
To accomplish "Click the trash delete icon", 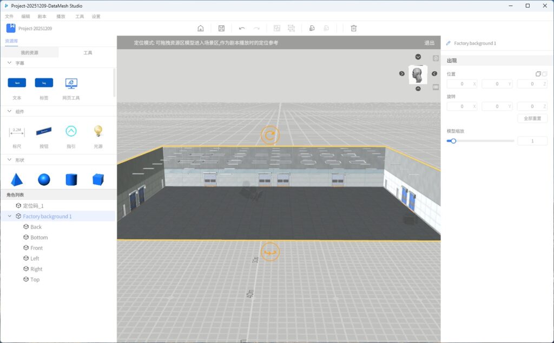I will pyautogui.click(x=354, y=28).
